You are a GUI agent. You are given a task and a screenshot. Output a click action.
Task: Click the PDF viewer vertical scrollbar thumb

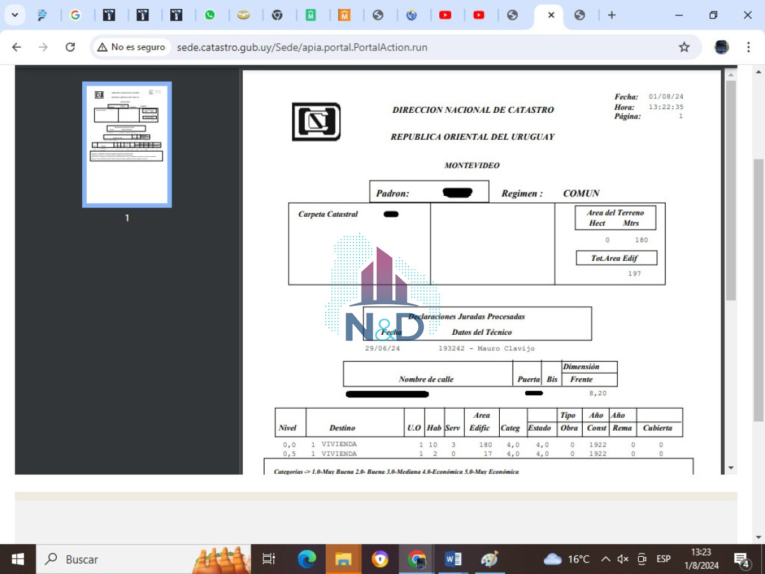(731, 190)
